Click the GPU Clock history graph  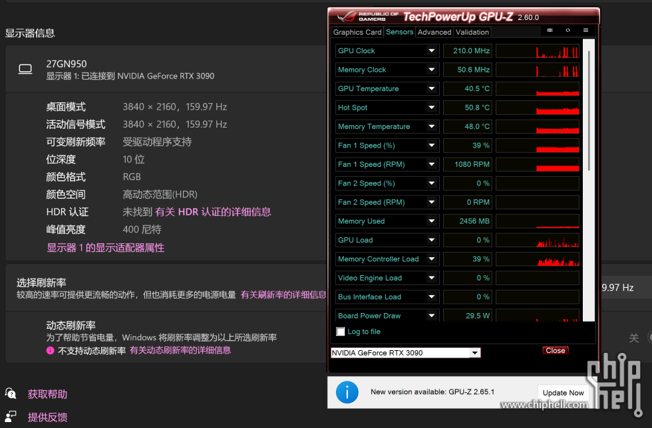click(x=538, y=51)
